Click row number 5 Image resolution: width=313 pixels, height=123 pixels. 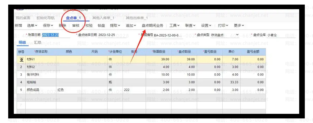coord(21,90)
